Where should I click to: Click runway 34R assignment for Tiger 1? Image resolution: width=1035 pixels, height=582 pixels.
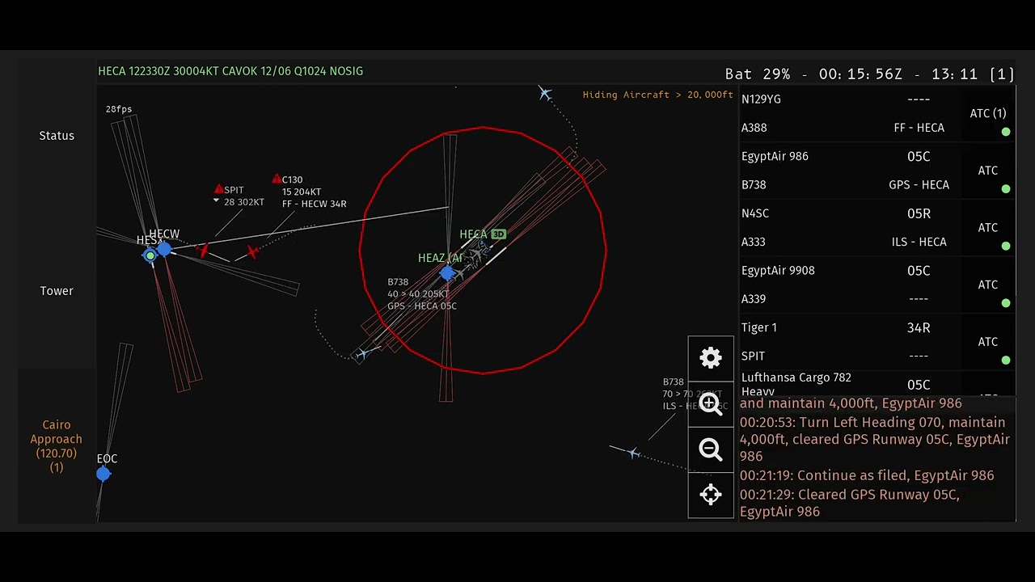click(x=919, y=327)
